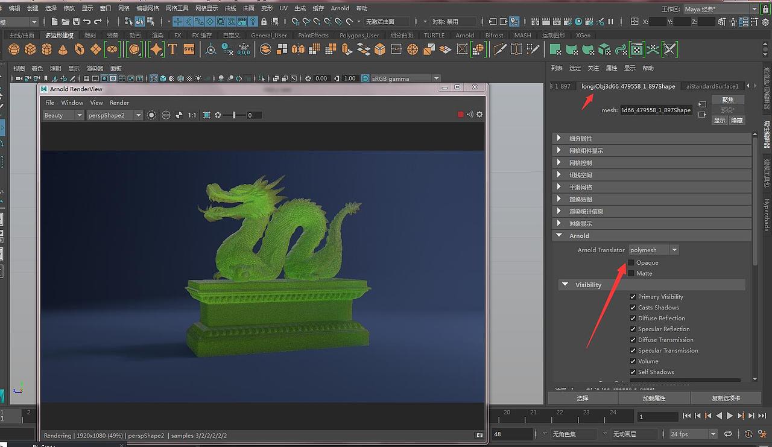Collapse the Arnold section
Viewport: 772px width, 447px height.
coord(652,236)
